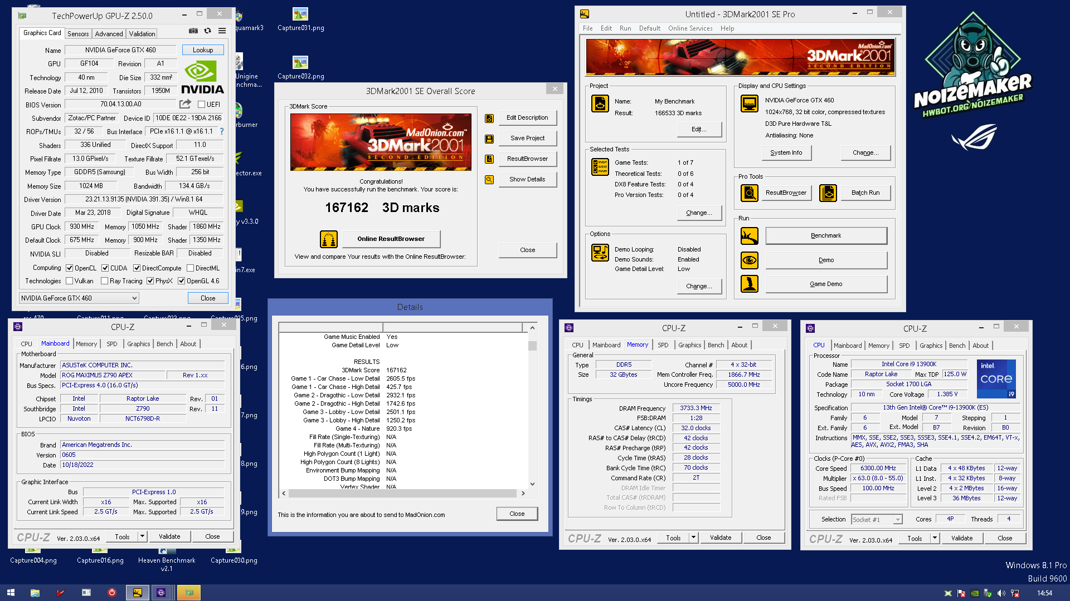Toggle DirectML checkbox
The image size is (1070, 601).
(190, 268)
